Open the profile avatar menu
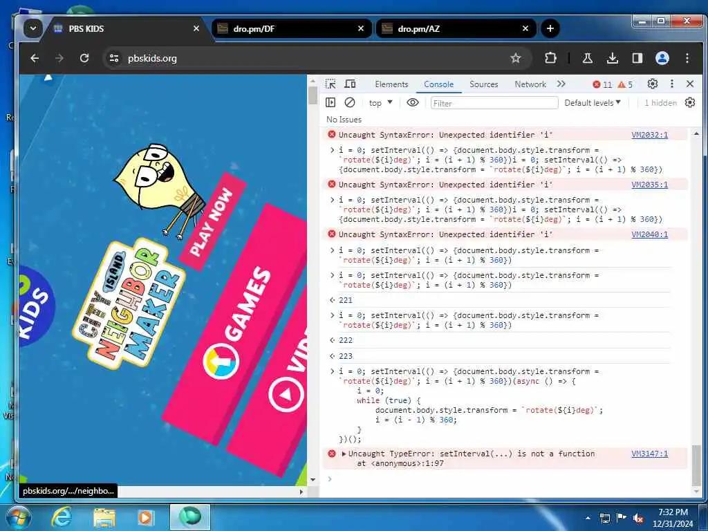The image size is (708, 531). point(662,58)
